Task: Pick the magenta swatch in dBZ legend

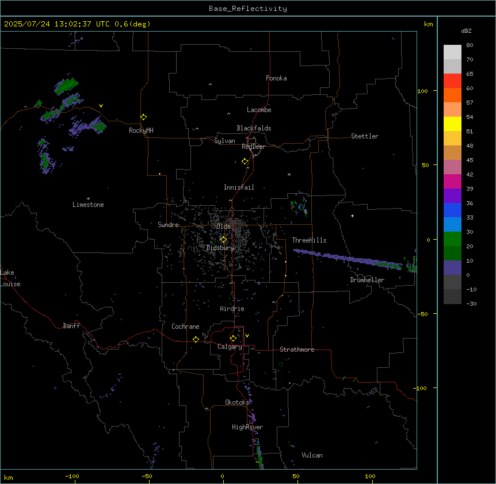Action: point(452,181)
